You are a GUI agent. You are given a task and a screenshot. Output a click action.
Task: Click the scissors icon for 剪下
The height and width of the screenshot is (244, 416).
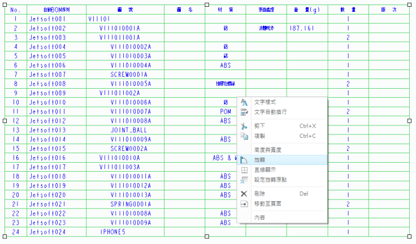[244, 127]
